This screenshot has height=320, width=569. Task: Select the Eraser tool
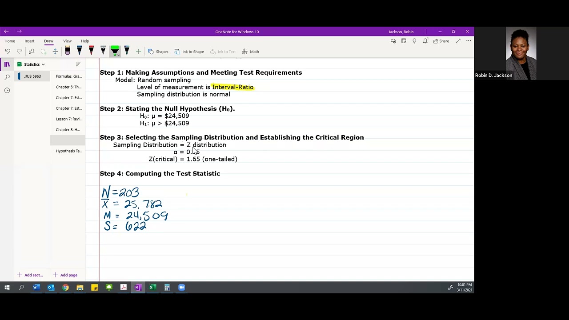(68, 51)
